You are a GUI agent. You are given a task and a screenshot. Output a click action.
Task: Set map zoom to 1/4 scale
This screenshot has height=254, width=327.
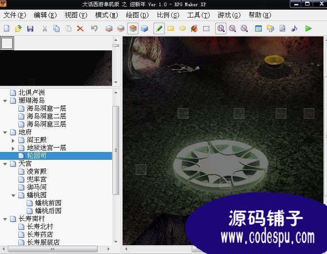coord(244,28)
